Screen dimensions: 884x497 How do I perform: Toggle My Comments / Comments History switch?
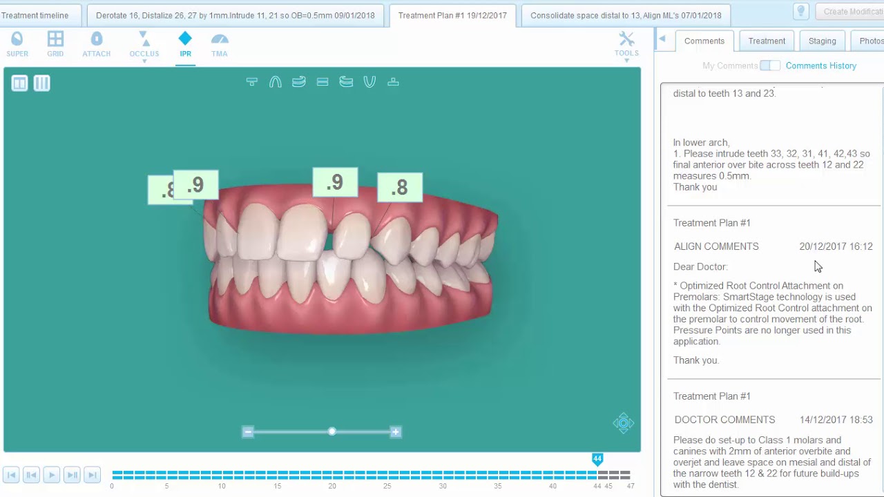(770, 66)
